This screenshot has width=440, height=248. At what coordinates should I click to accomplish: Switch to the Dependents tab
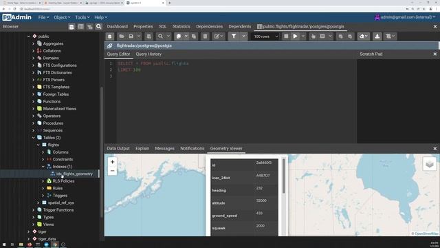(x=240, y=26)
